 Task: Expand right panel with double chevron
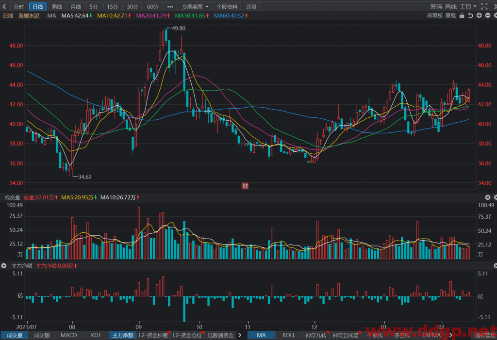pyautogui.click(x=495, y=6)
